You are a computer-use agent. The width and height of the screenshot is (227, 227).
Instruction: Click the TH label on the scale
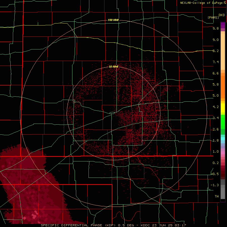[217, 196]
